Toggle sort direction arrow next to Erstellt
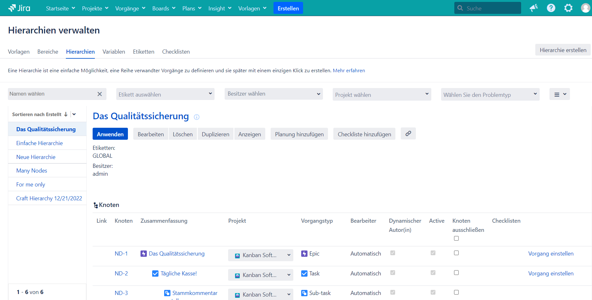The image size is (592, 300). click(66, 114)
